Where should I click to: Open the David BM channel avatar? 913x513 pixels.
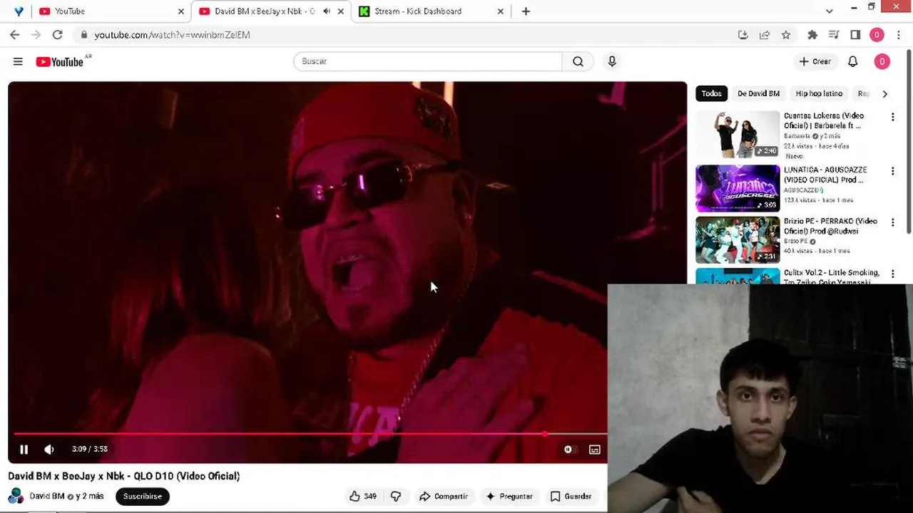(x=16, y=496)
